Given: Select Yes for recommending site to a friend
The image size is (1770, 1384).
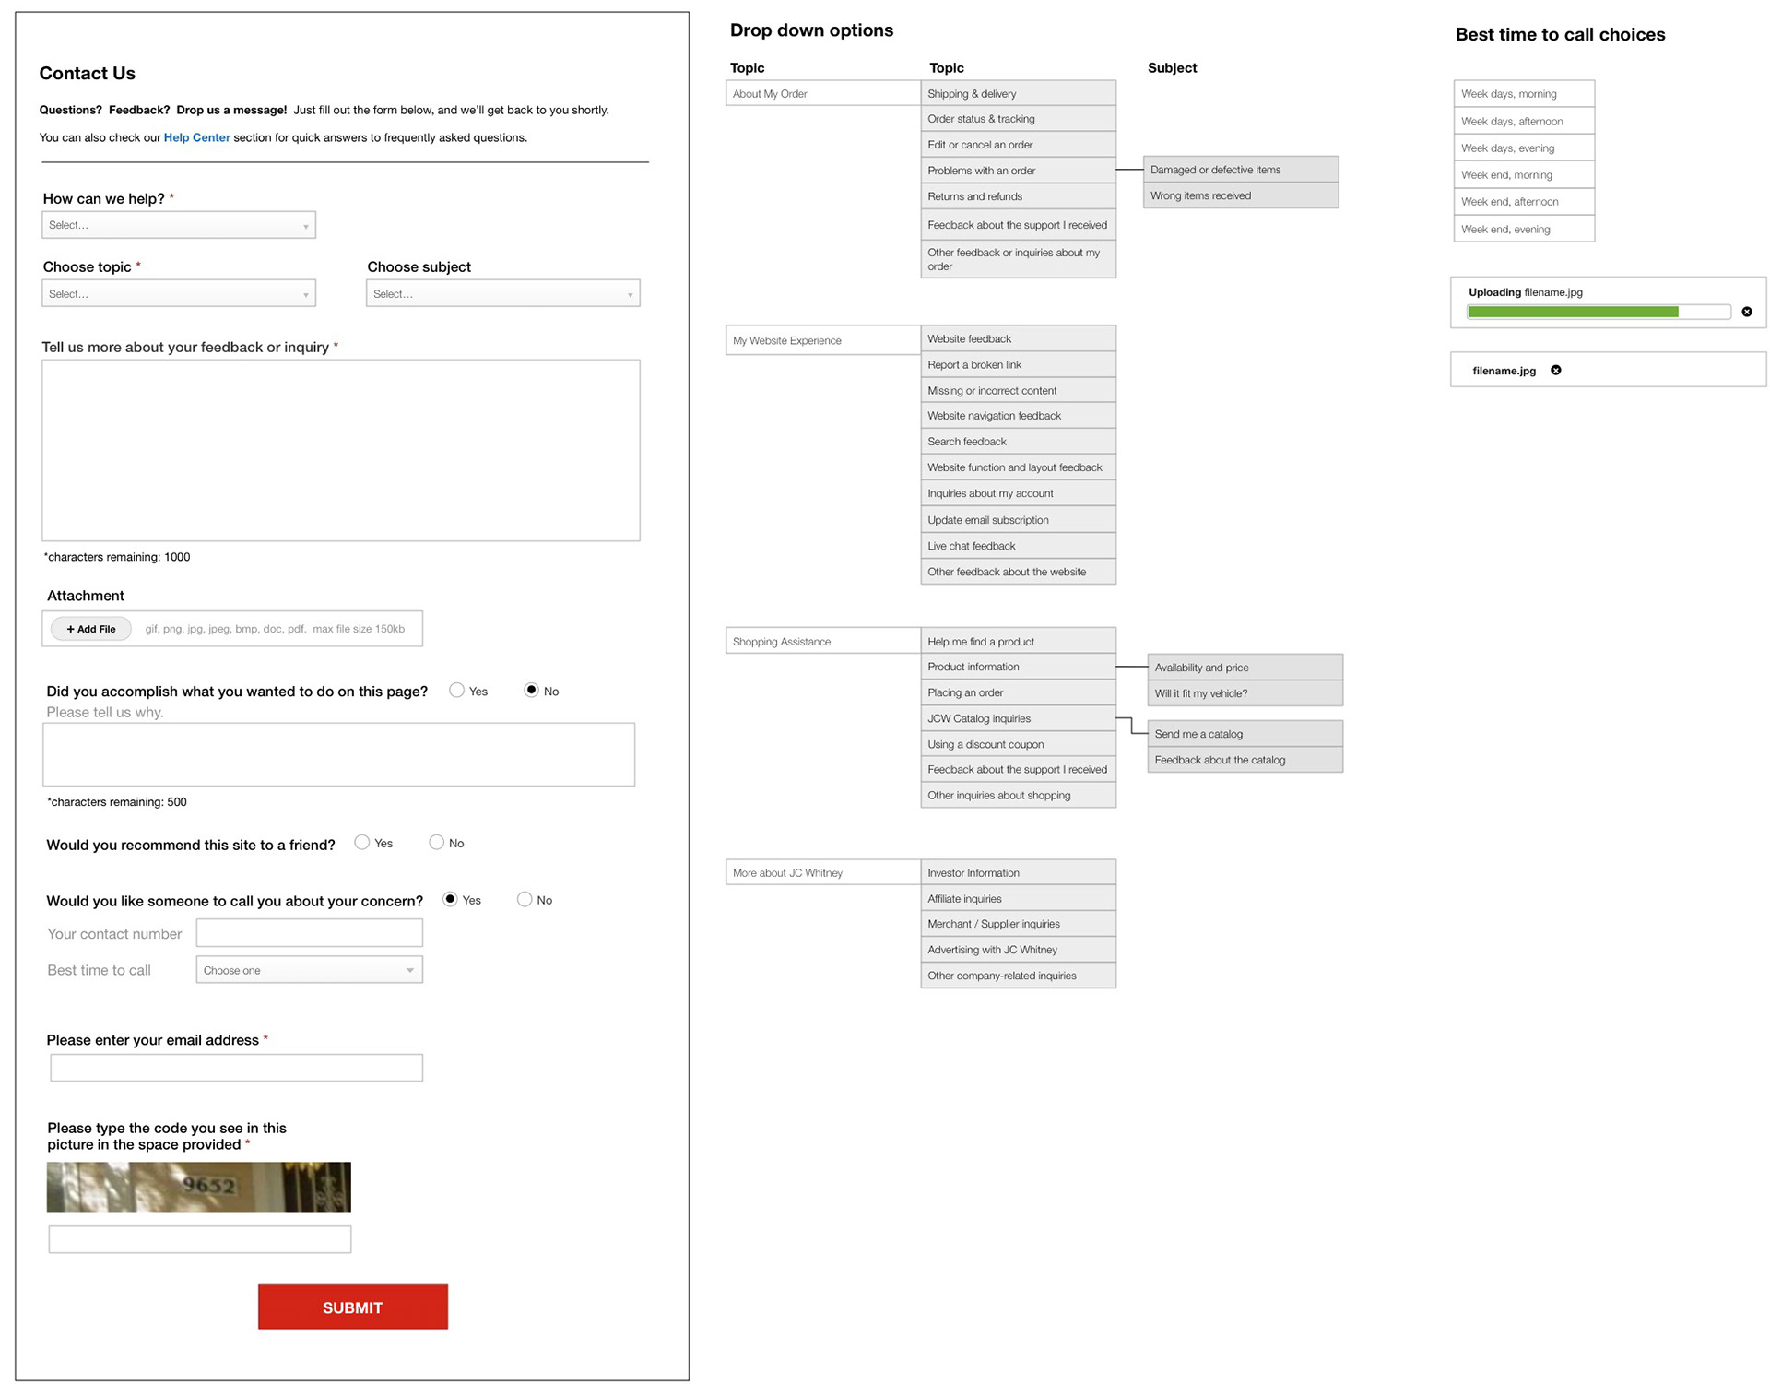Looking at the screenshot, I should 362,842.
